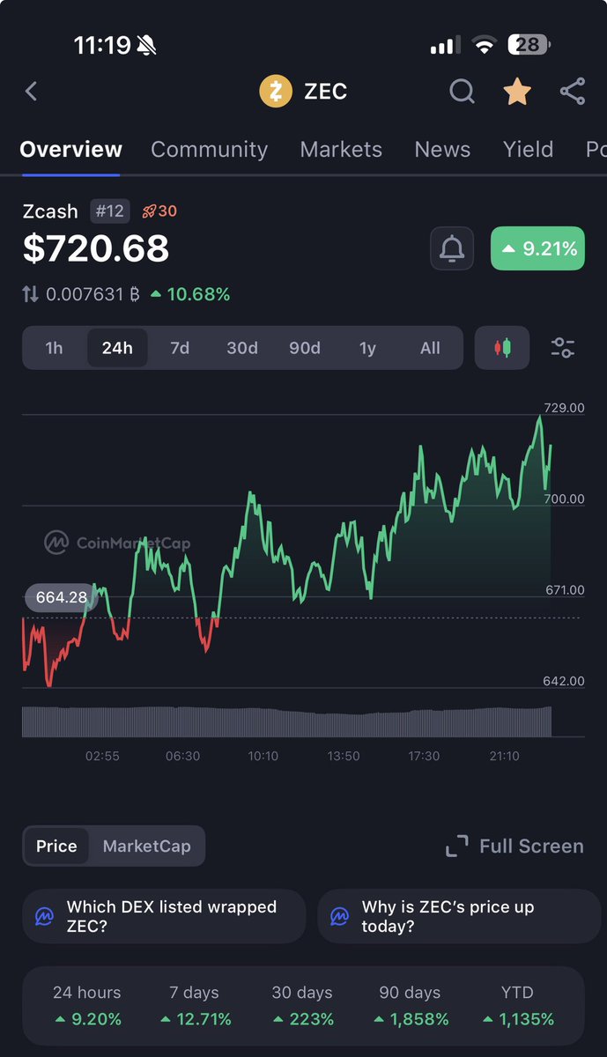Tap the Full Screen expand icon
The image size is (607, 1057).
click(x=456, y=846)
